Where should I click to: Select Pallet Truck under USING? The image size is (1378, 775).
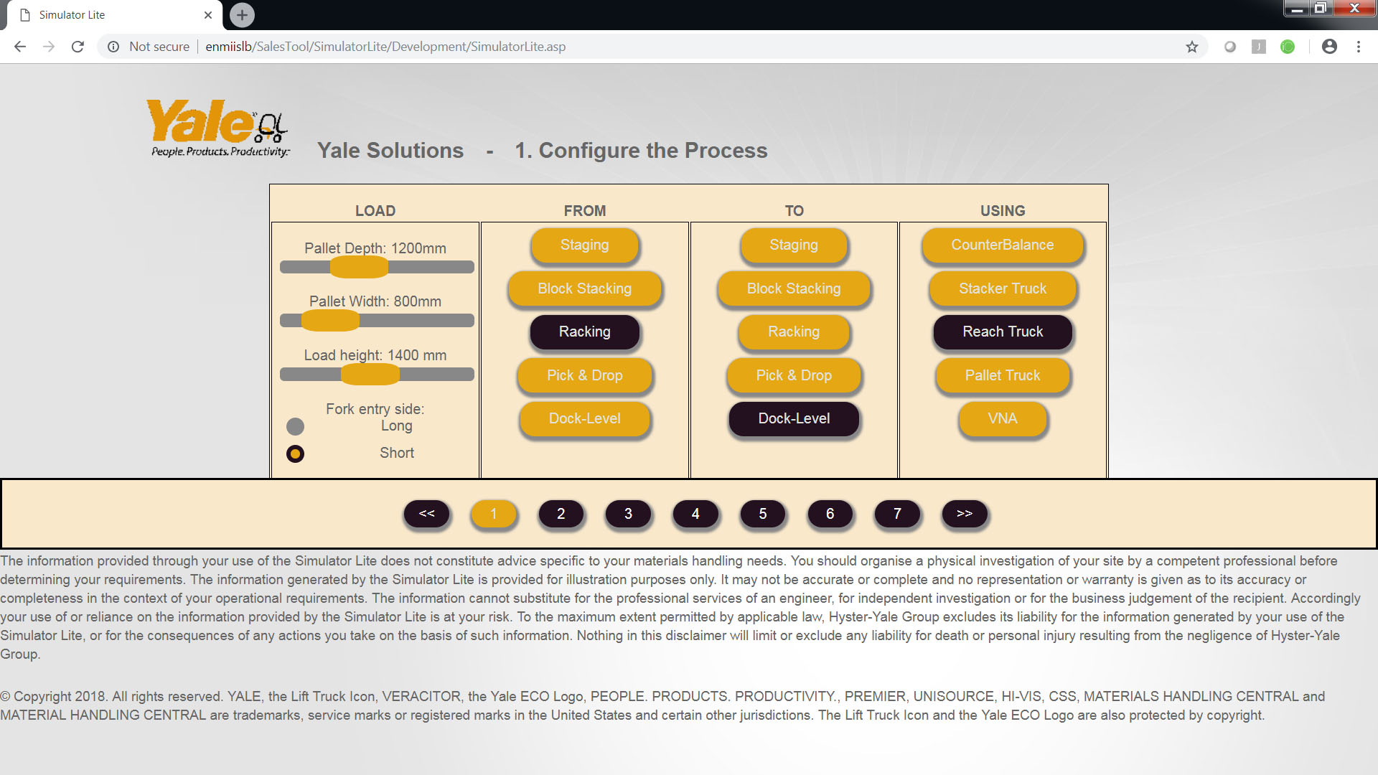(x=1003, y=375)
